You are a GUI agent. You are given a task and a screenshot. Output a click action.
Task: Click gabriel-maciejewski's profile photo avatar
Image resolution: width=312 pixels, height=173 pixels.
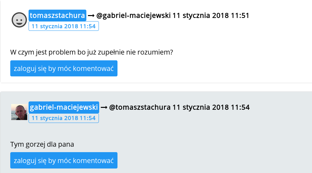19,112
